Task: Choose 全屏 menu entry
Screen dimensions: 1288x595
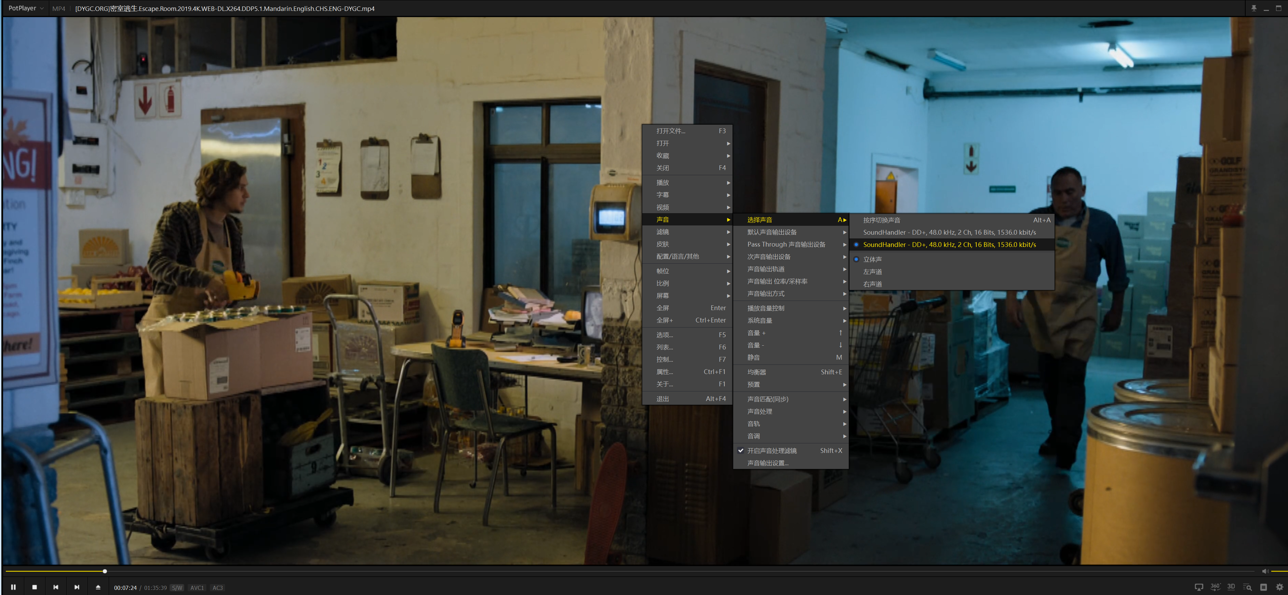Action: tap(688, 308)
